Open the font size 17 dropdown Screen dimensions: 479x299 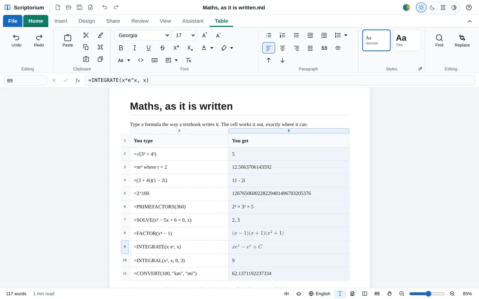pyautogui.click(x=184, y=35)
